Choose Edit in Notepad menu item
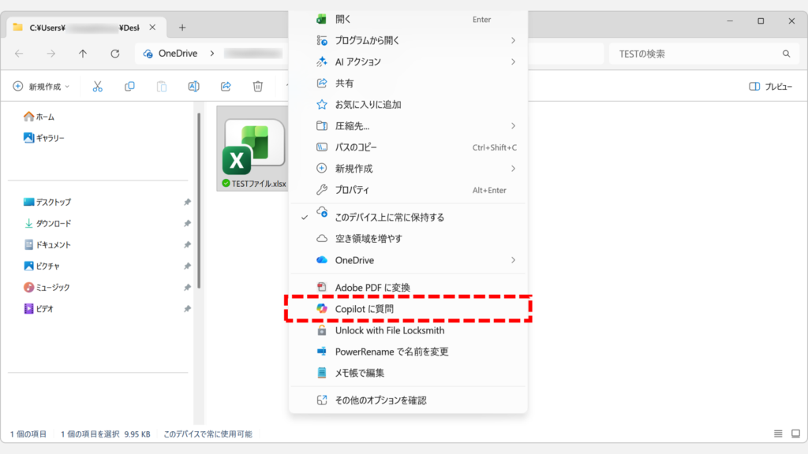Image resolution: width=808 pixels, height=454 pixels. pos(408,373)
